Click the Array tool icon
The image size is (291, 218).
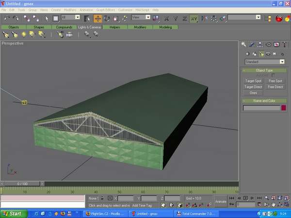pyautogui.click(x=213, y=18)
